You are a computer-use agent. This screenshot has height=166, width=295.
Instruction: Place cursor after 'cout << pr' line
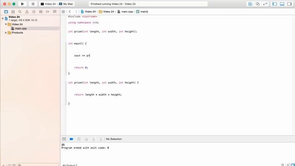90,55
